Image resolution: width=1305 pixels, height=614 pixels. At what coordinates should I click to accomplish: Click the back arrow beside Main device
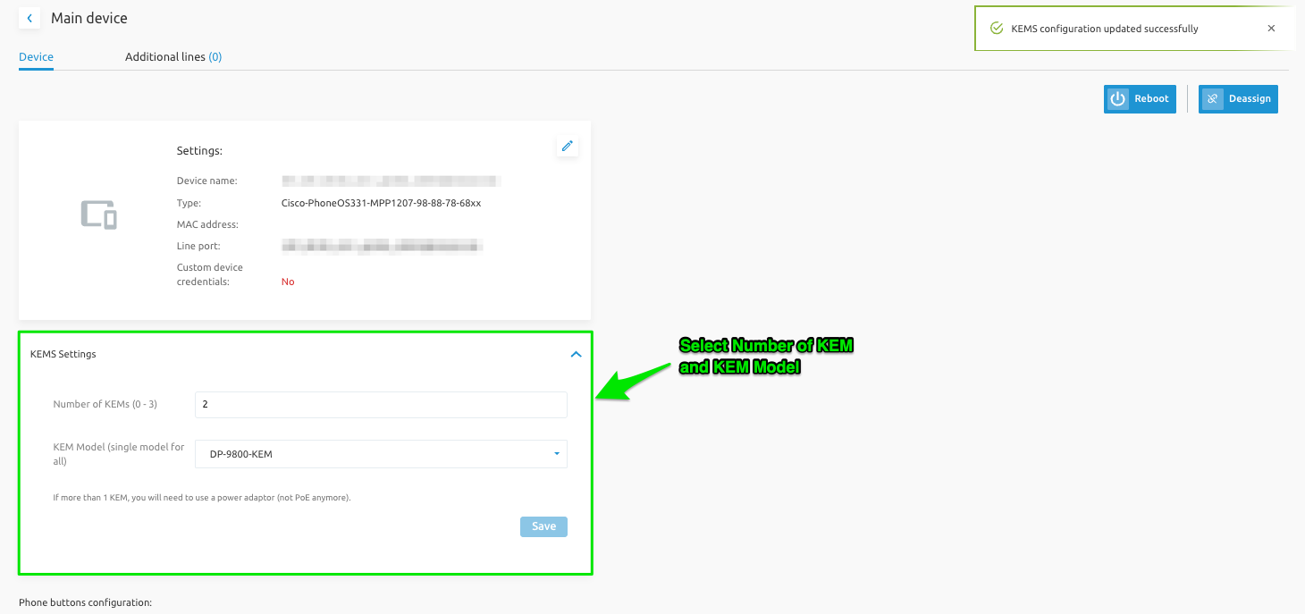[29, 18]
